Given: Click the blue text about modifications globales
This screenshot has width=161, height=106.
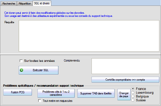Looking at the screenshot, I should pos(44,13).
